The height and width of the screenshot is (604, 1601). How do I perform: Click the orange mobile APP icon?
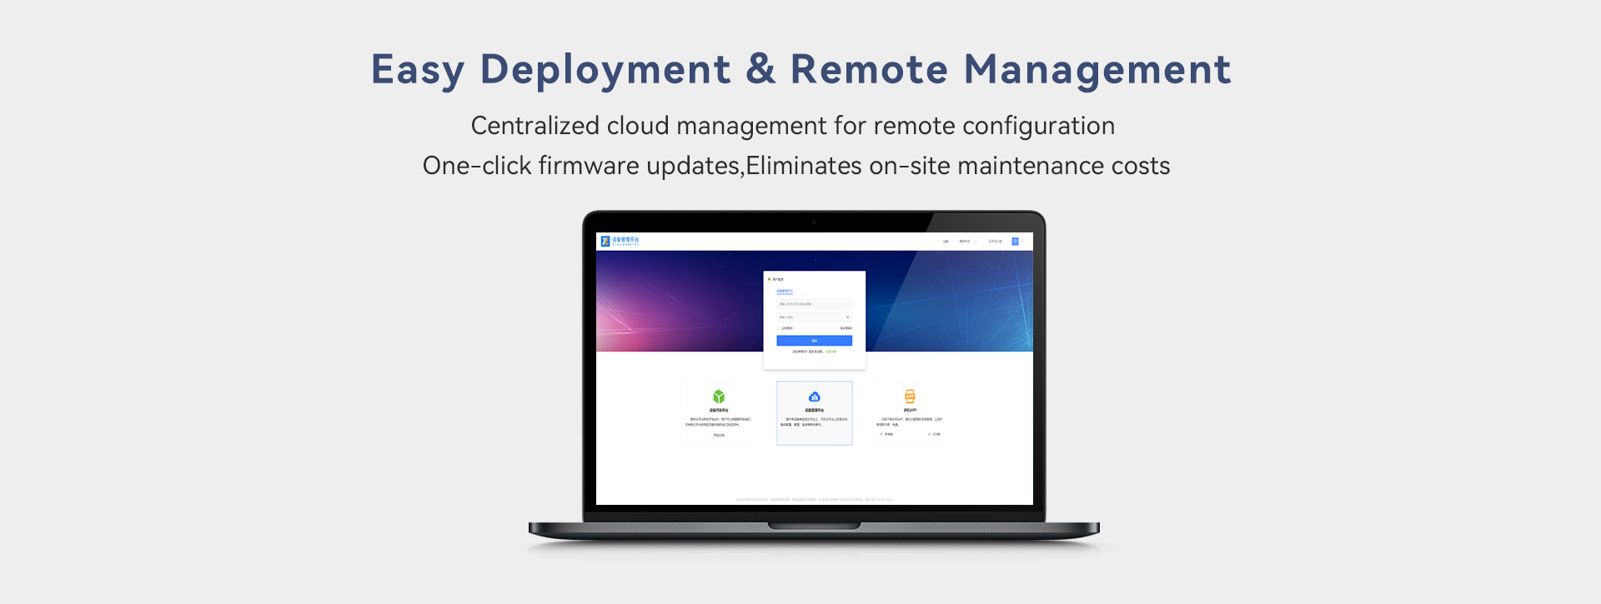tap(910, 397)
